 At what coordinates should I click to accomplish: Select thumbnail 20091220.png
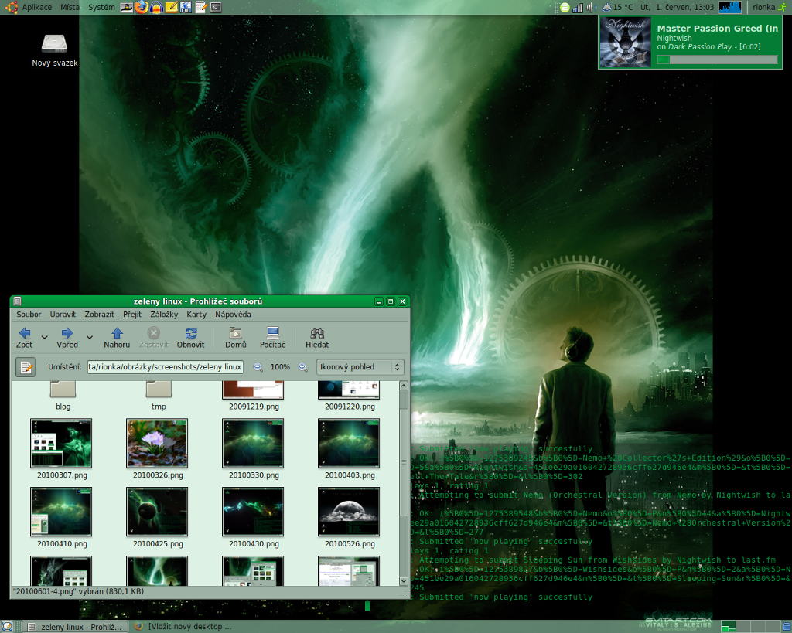350,396
